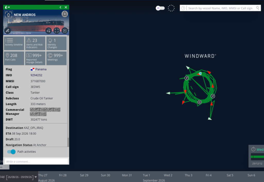
Task: Click the magnifier search icon
Action: click(x=258, y=8)
